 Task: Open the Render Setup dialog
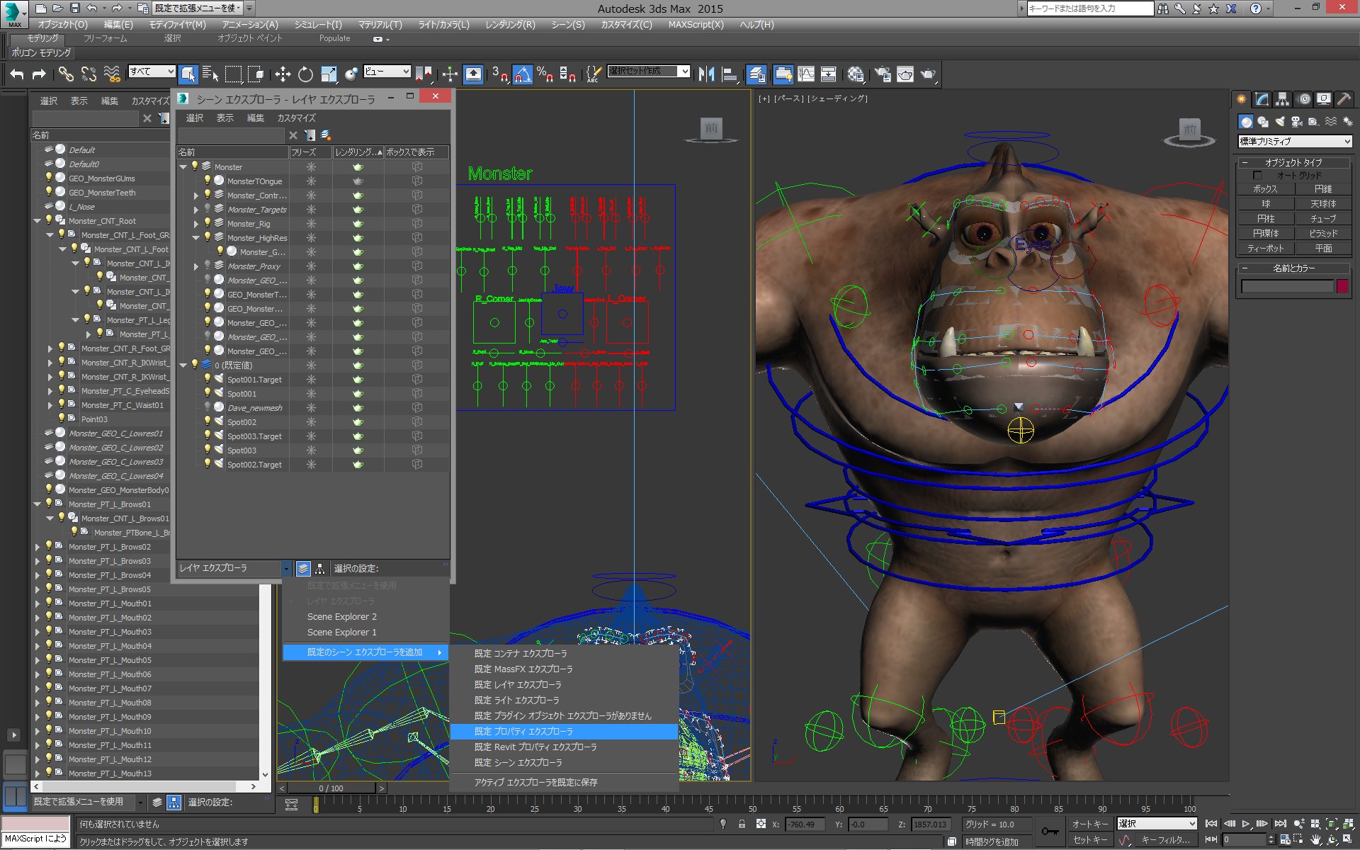click(883, 74)
